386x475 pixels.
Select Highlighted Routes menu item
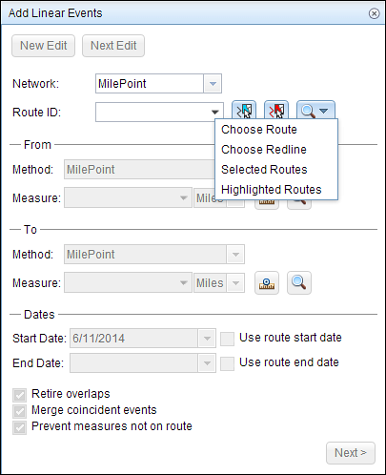[x=276, y=190]
